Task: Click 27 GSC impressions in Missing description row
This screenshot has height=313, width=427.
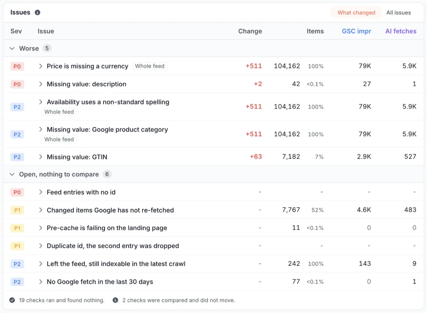Action: (367, 84)
